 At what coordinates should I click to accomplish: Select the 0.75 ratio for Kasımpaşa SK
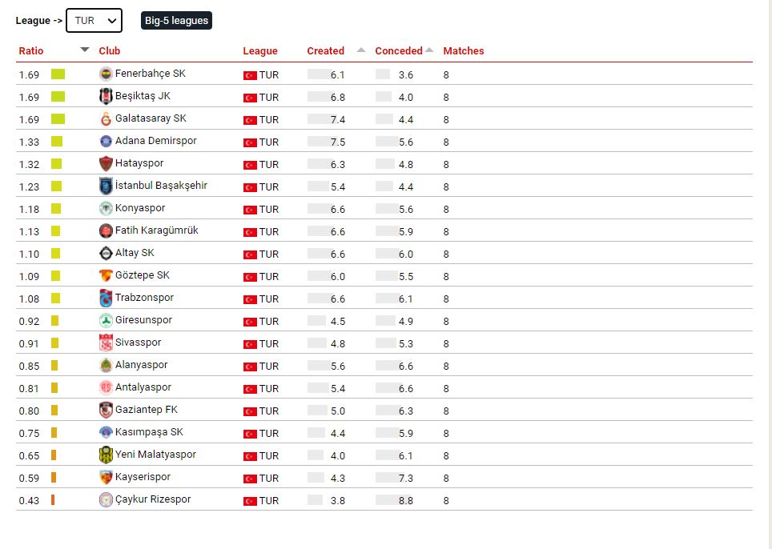pyautogui.click(x=29, y=434)
